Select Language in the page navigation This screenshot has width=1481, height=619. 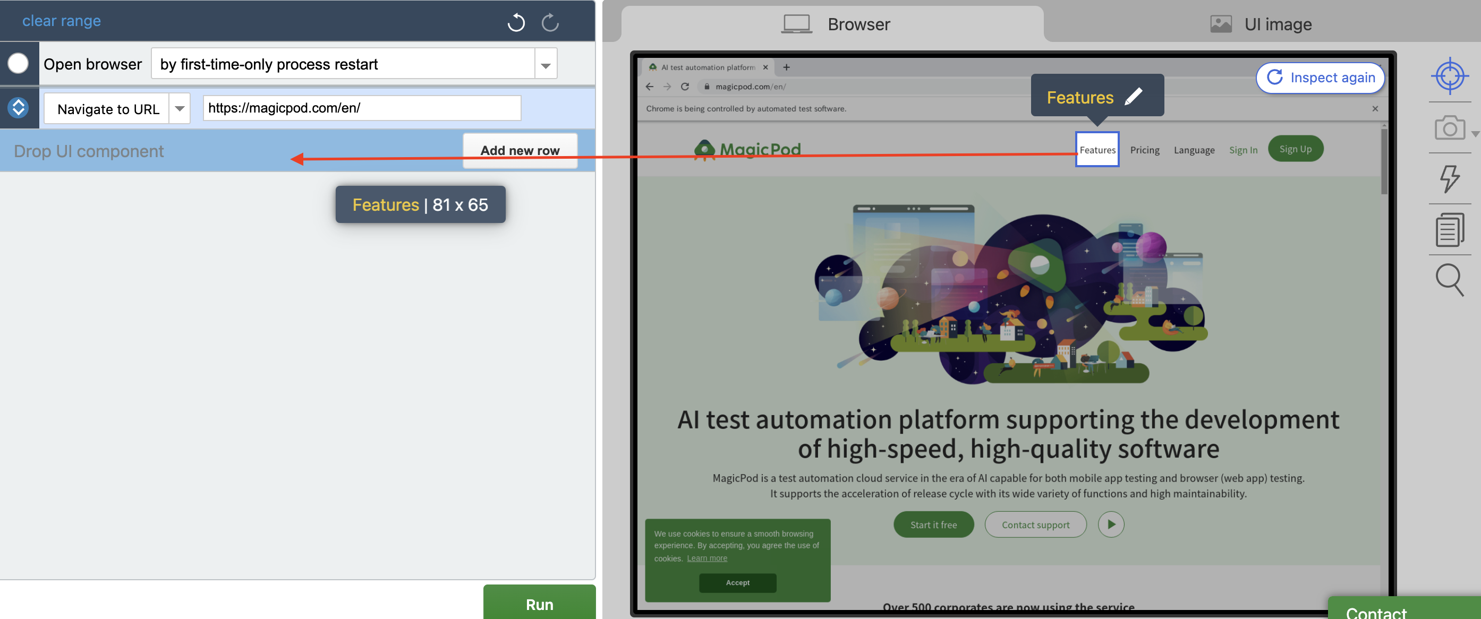point(1194,150)
